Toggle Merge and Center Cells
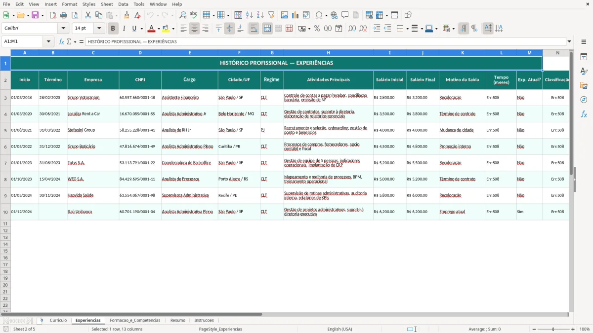 [267, 29]
